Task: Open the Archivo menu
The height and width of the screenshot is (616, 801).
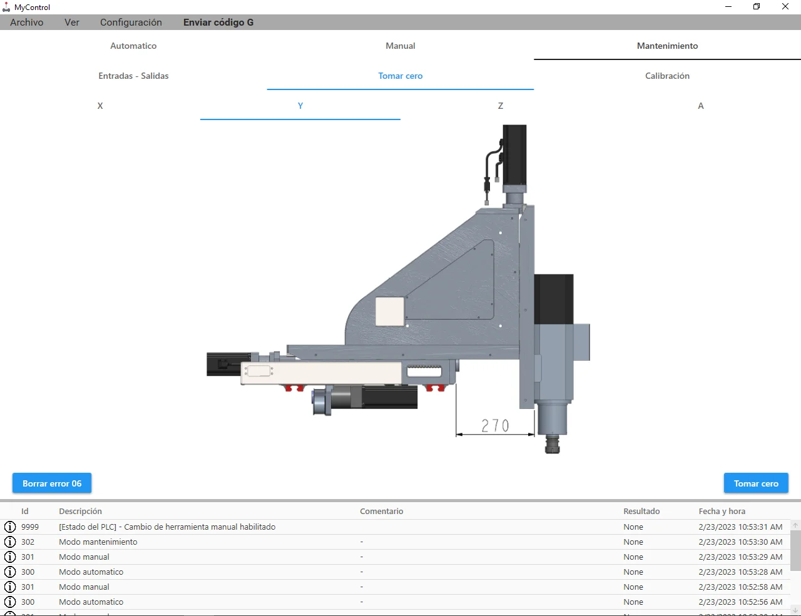Action: [x=27, y=23]
